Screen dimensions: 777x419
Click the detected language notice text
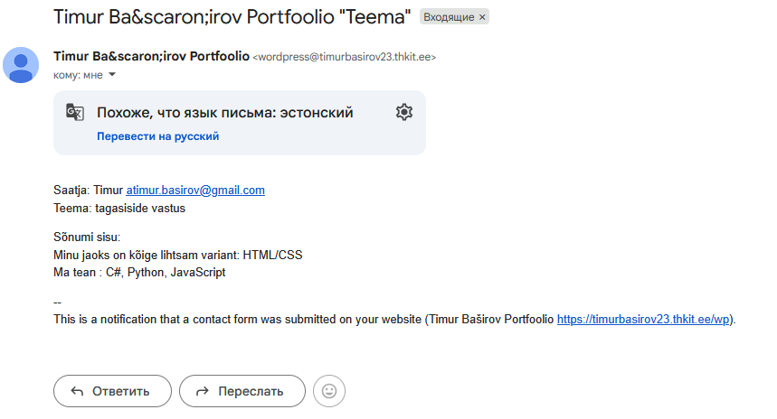pyautogui.click(x=224, y=113)
